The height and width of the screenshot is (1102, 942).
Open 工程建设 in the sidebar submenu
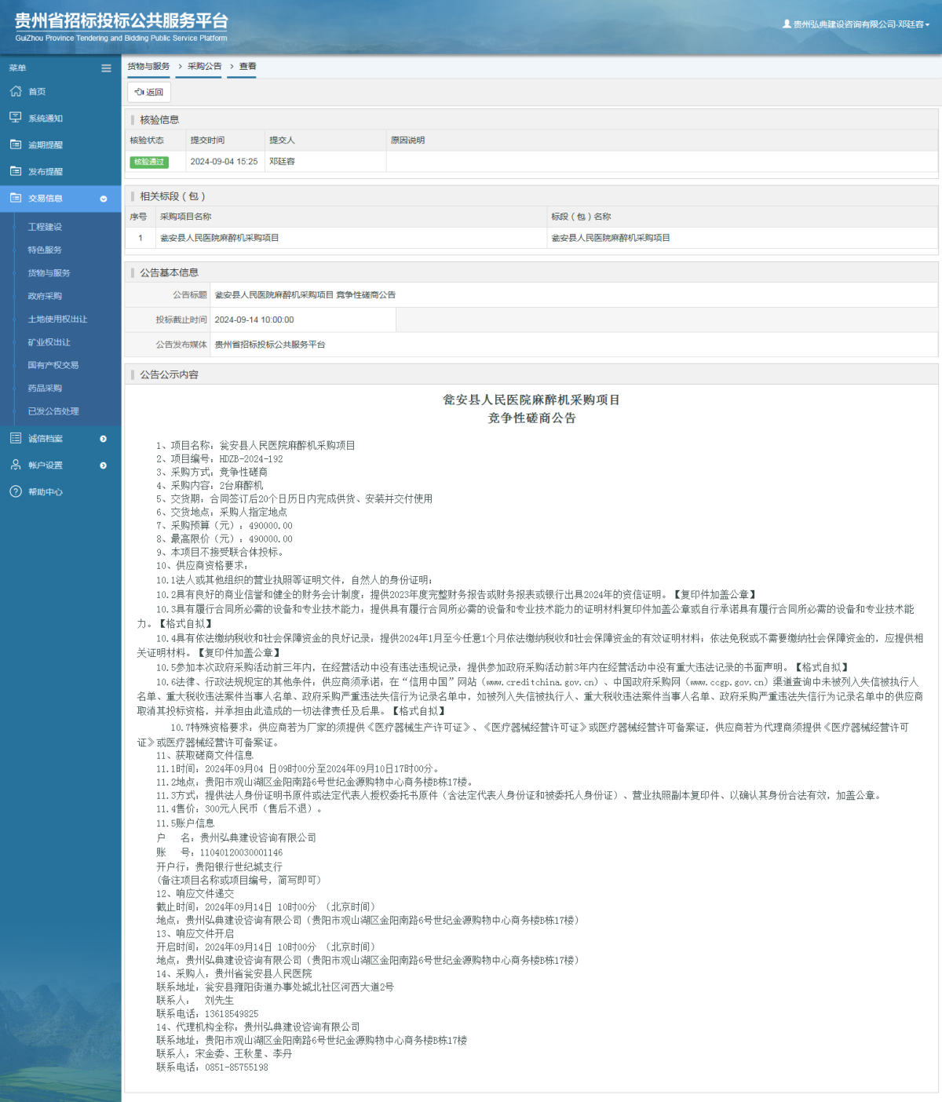(45, 227)
